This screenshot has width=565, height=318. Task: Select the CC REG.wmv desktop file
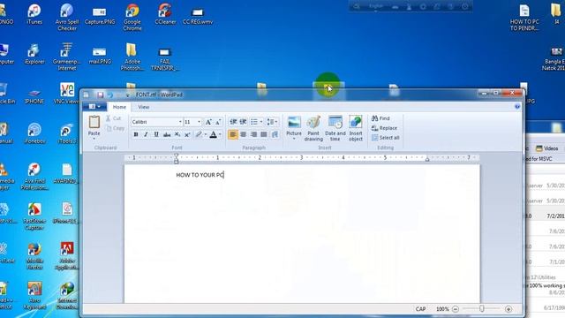coord(198,16)
